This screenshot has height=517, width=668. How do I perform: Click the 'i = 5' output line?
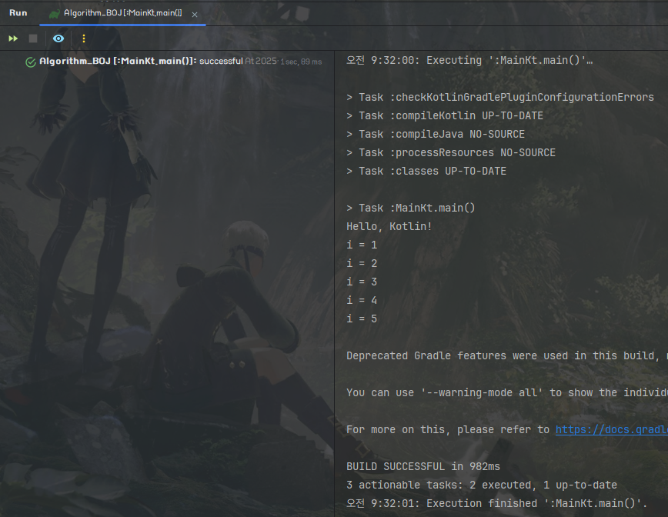click(362, 319)
